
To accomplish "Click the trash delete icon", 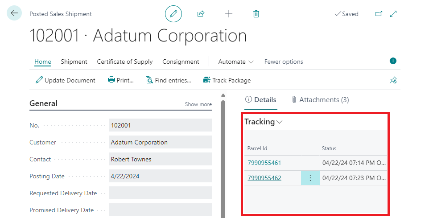I will point(256,14).
